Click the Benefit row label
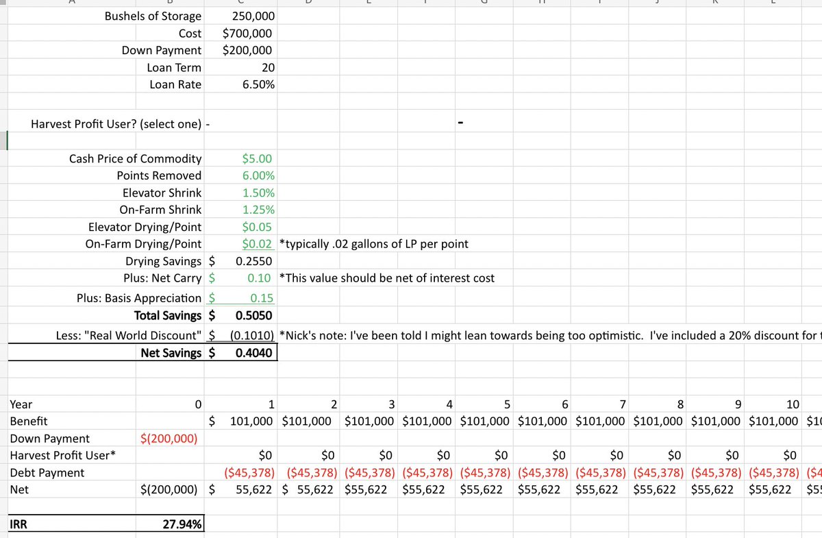Screen dimensions: 822x538 click(28, 420)
